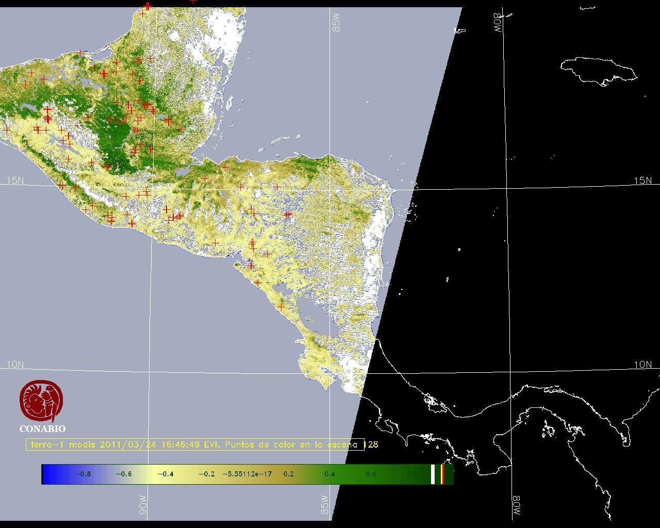660x528 pixels.
Task: Click the 10N and 80W gridline intersection
Action: coord(510,370)
